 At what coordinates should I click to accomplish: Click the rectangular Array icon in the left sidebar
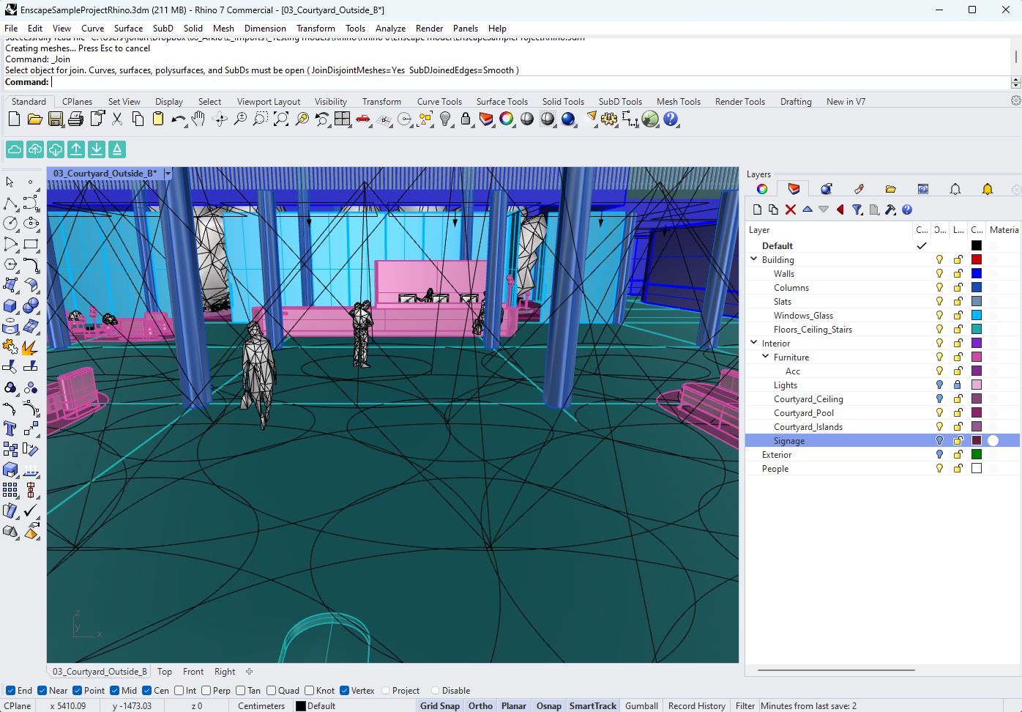(10, 490)
